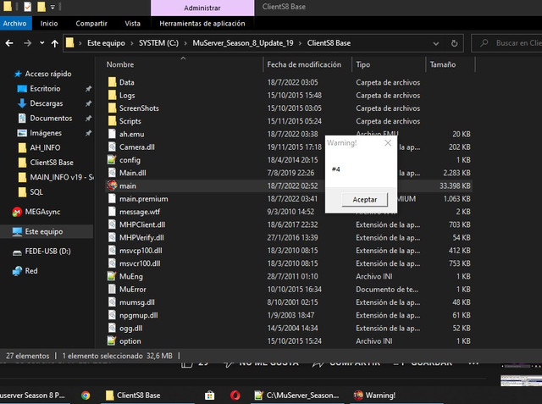Select the mumsg.dll file
The height and width of the screenshot is (404, 542).
(137, 302)
